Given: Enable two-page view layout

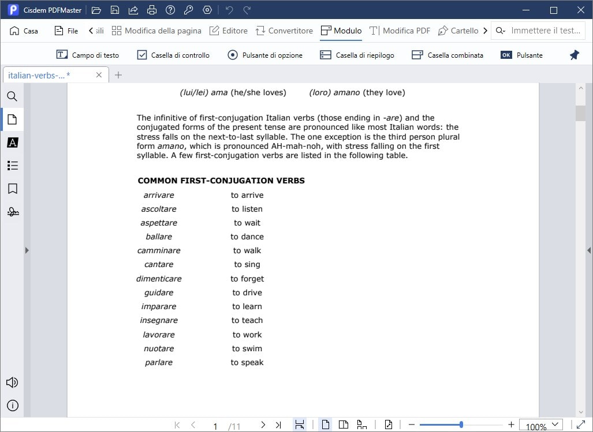Looking at the screenshot, I should pyautogui.click(x=342, y=424).
